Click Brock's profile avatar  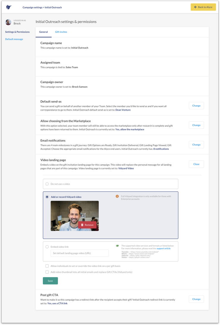click(x=8, y=22)
